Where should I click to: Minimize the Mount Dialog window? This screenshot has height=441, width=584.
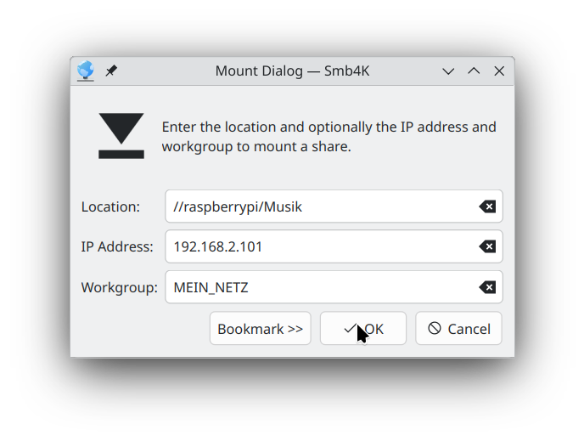pyautogui.click(x=448, y=71)
